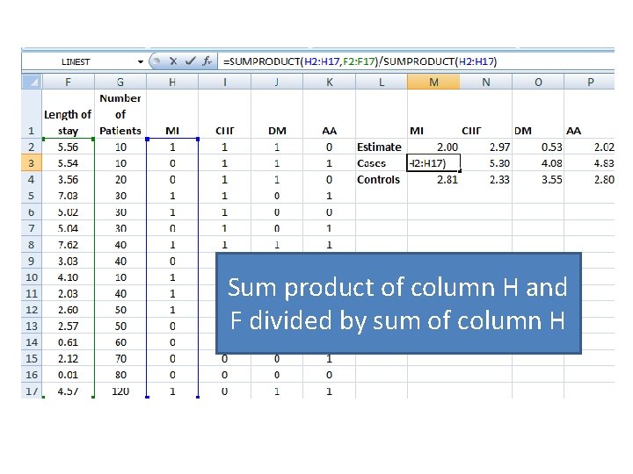Click cell with length of stay 0.61
The width and height of the screenshot is (633, 474).
(68, 342)
